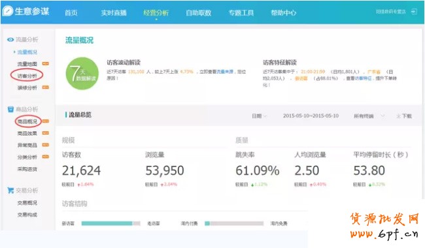Click the 老访客 label
Image resolution: width=425 pixels, height=248 pixels.
[154, 223]
